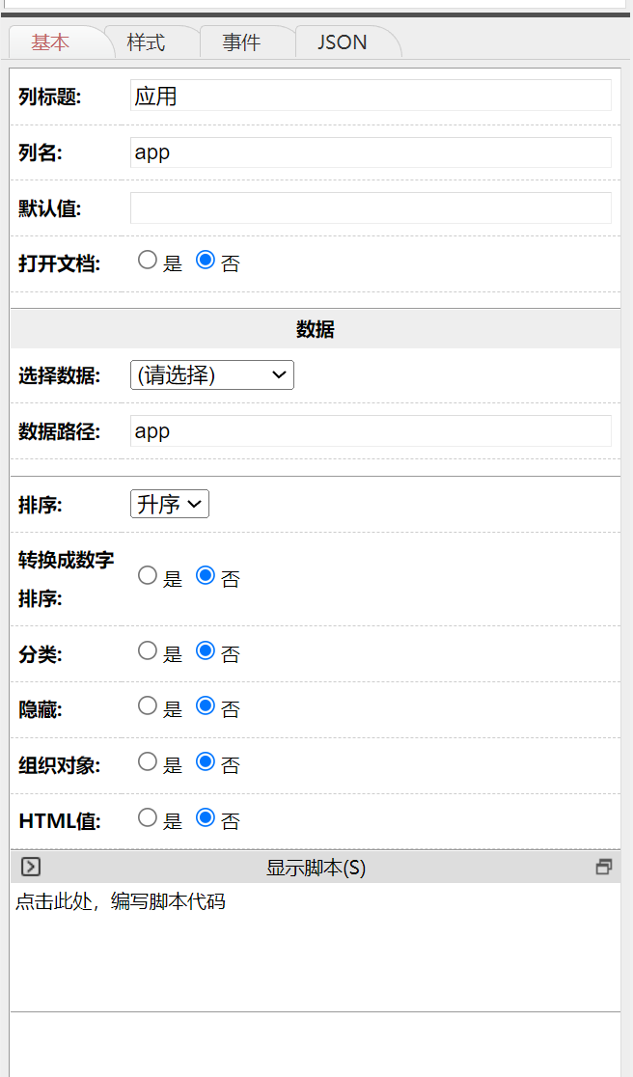Image resolution: width=633 pixels, height=1077 pixels.
Task: Click the script code editing area
Action: 315,946
